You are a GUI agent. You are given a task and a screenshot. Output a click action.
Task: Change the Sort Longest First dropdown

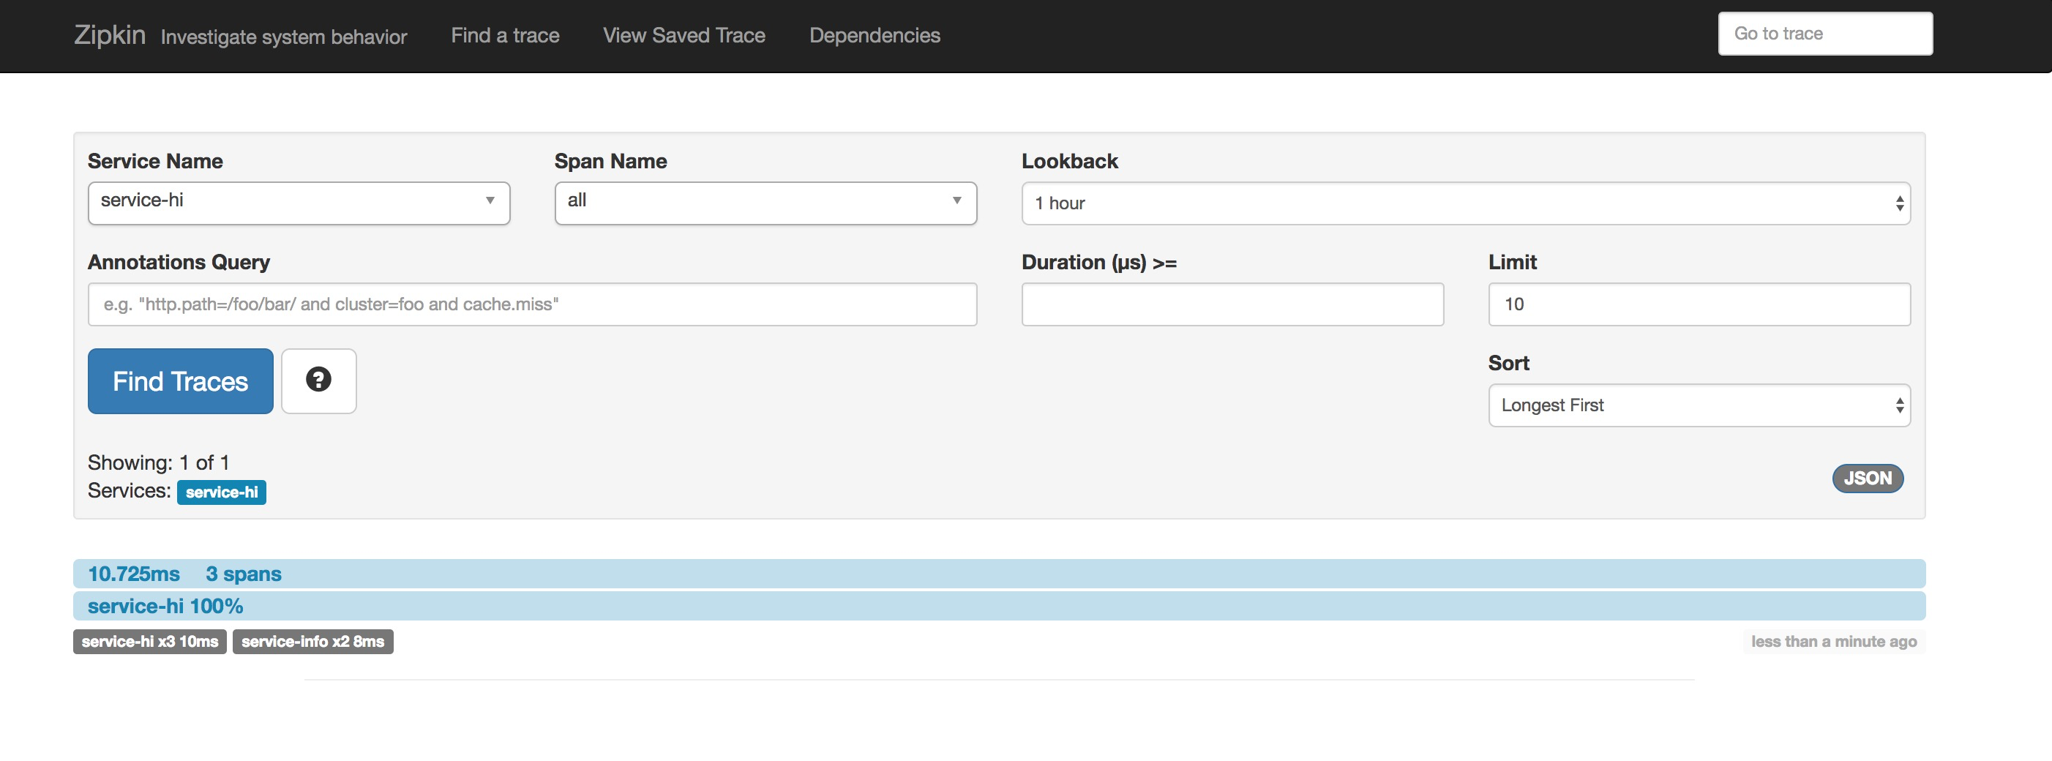tap(1699, 405)
